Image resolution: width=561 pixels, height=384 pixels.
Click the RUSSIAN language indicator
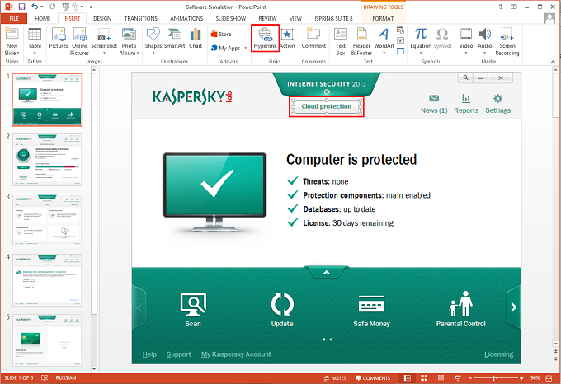point(66,378)
